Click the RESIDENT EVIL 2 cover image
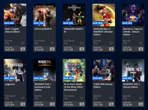Screen dimensions: 148x110 tap(133, 70)
